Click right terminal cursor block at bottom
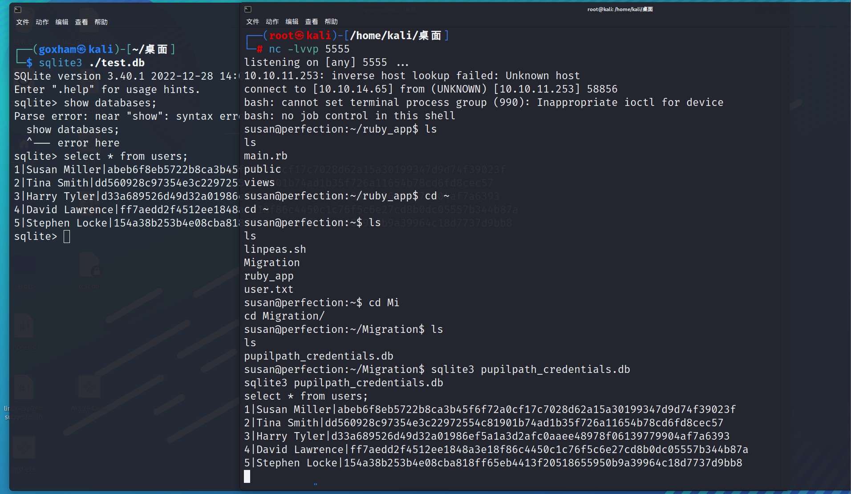Viewport: 851px width, 494px height. tap(247, 477)
